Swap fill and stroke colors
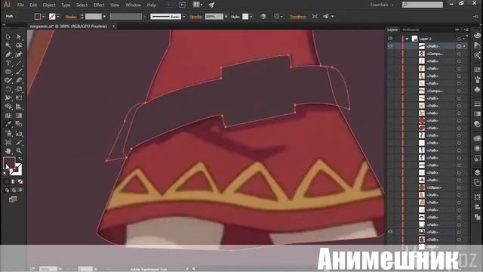The width and height of the screenshot is (483, 272). point(20,159)
